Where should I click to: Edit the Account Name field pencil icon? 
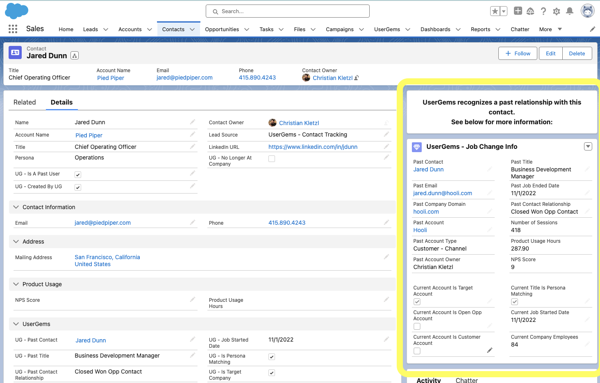coord(193,134)
